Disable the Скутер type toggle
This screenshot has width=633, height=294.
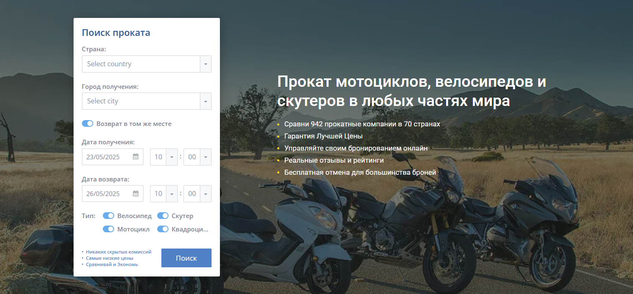pyautogui.click(x=163, y=216)
